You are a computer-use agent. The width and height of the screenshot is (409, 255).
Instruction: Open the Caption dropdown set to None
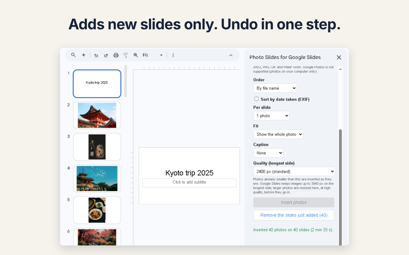coord(268,153)
